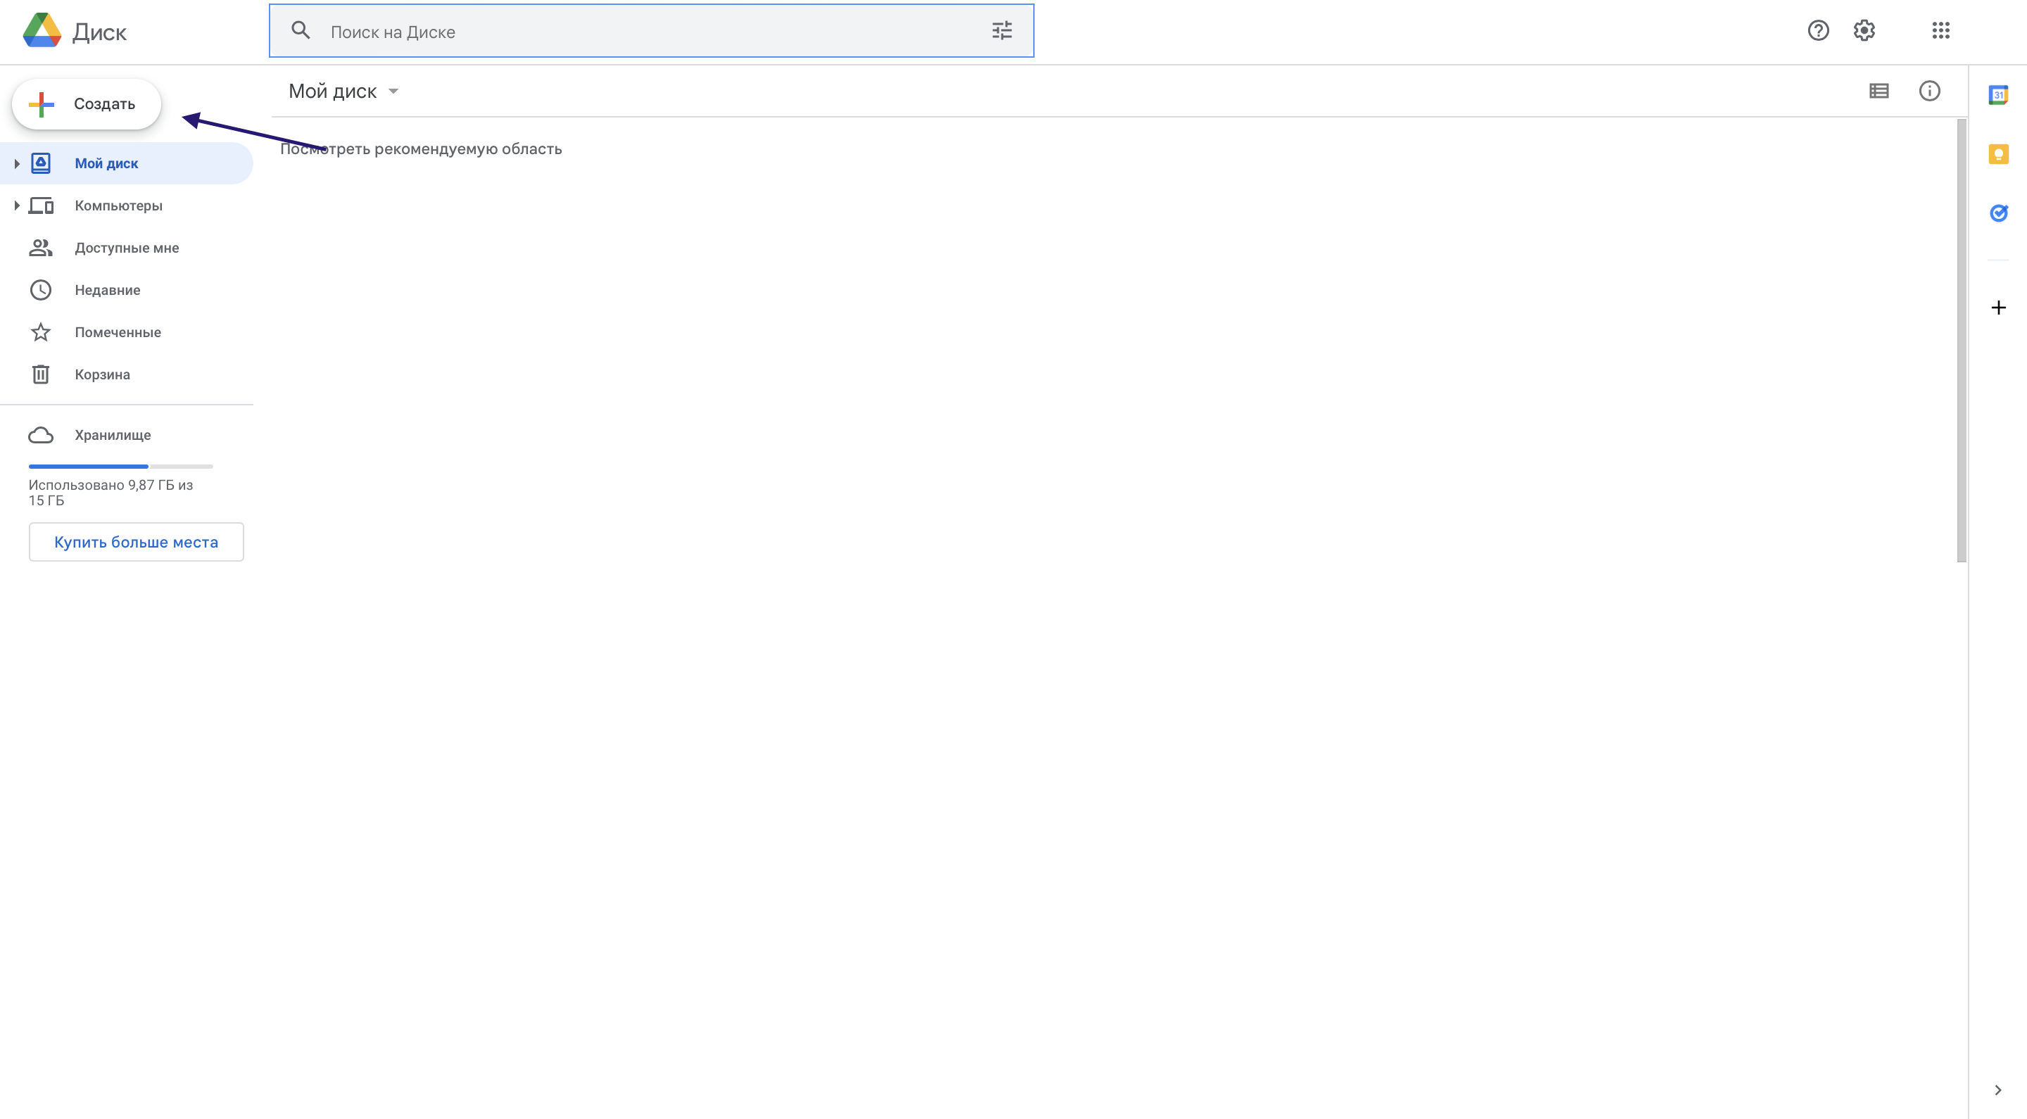
Task: Switch to list view layout
Action: click(1878, 91)
